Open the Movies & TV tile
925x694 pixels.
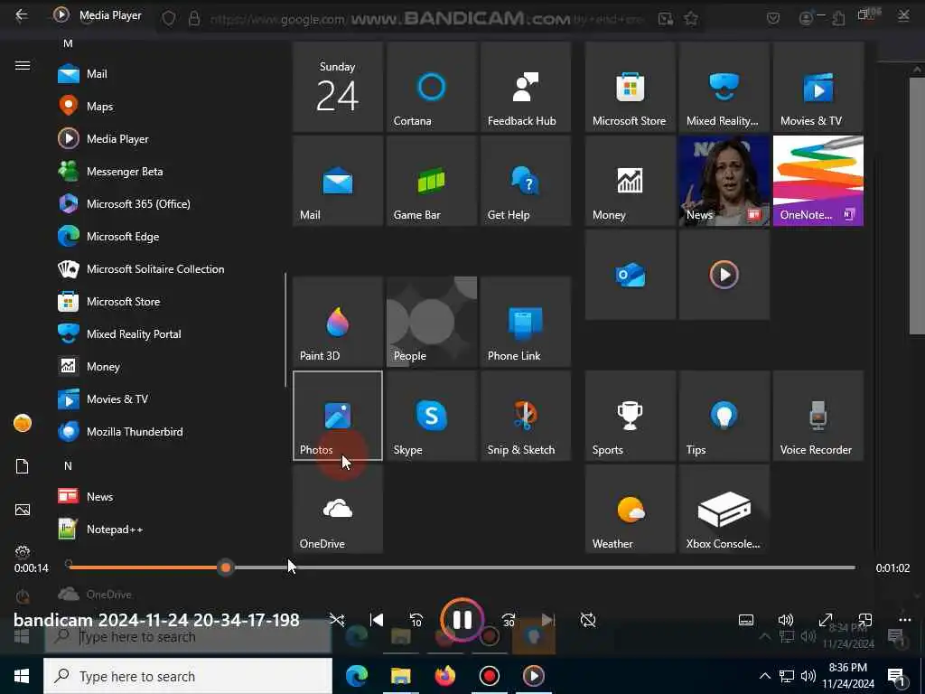(818, 87)
